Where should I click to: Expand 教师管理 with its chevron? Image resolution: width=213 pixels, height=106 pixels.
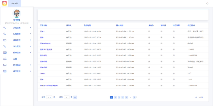pos(30,40)
